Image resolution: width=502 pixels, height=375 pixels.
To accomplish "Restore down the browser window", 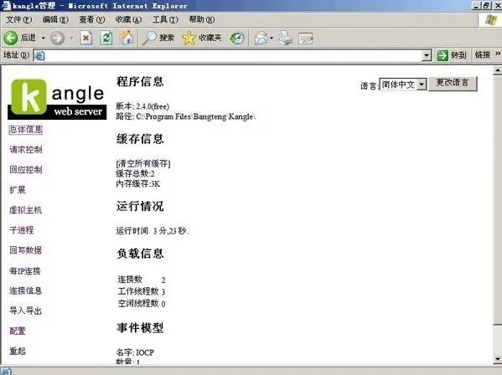I will pyautogui.click(x=487, y=5).
